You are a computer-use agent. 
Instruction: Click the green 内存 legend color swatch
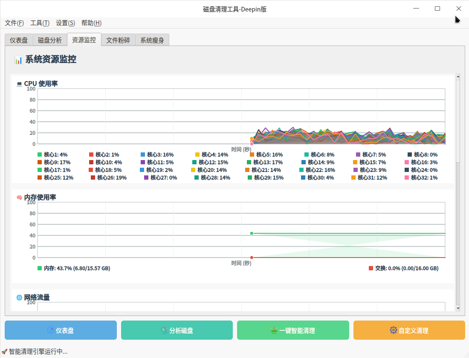click(x=40, y=268)
